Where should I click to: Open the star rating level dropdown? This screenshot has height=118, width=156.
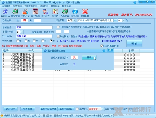tap(103, 109)
